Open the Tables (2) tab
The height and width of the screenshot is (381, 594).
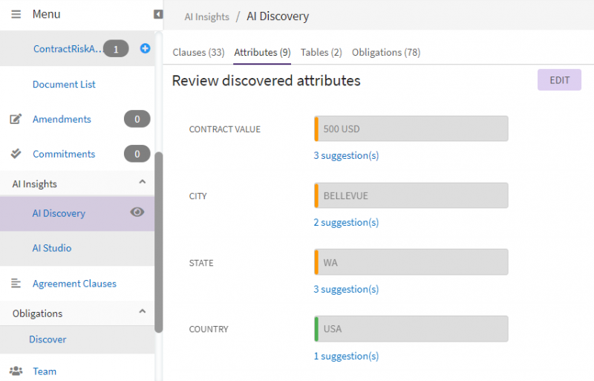coord(321,53)
